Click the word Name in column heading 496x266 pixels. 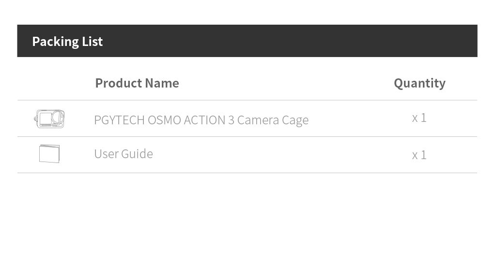click(x=162, y=83)
